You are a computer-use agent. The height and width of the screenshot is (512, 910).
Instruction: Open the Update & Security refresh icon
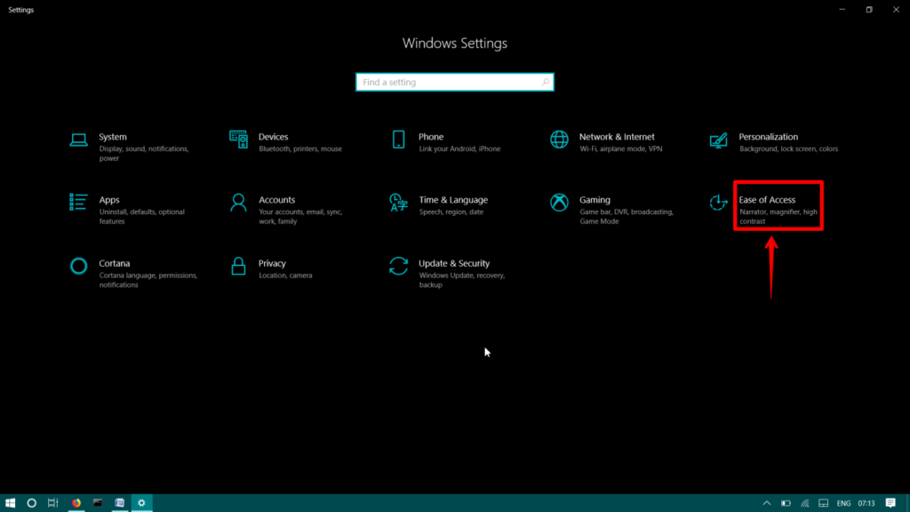(399, 266)
